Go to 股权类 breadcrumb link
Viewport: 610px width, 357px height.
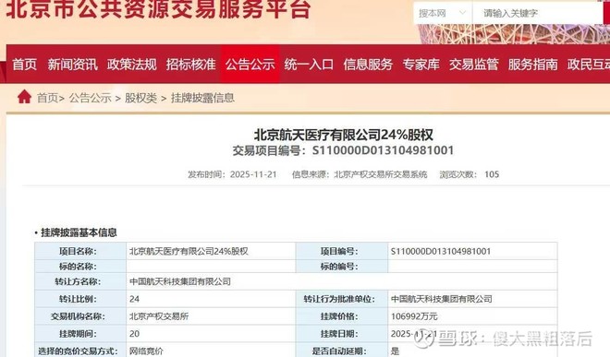140,98
